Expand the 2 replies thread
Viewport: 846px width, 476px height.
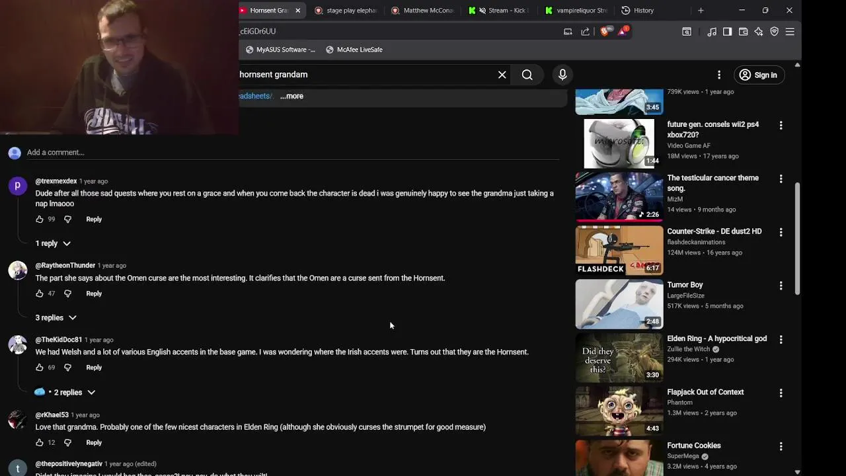click(x=64, y=393)
